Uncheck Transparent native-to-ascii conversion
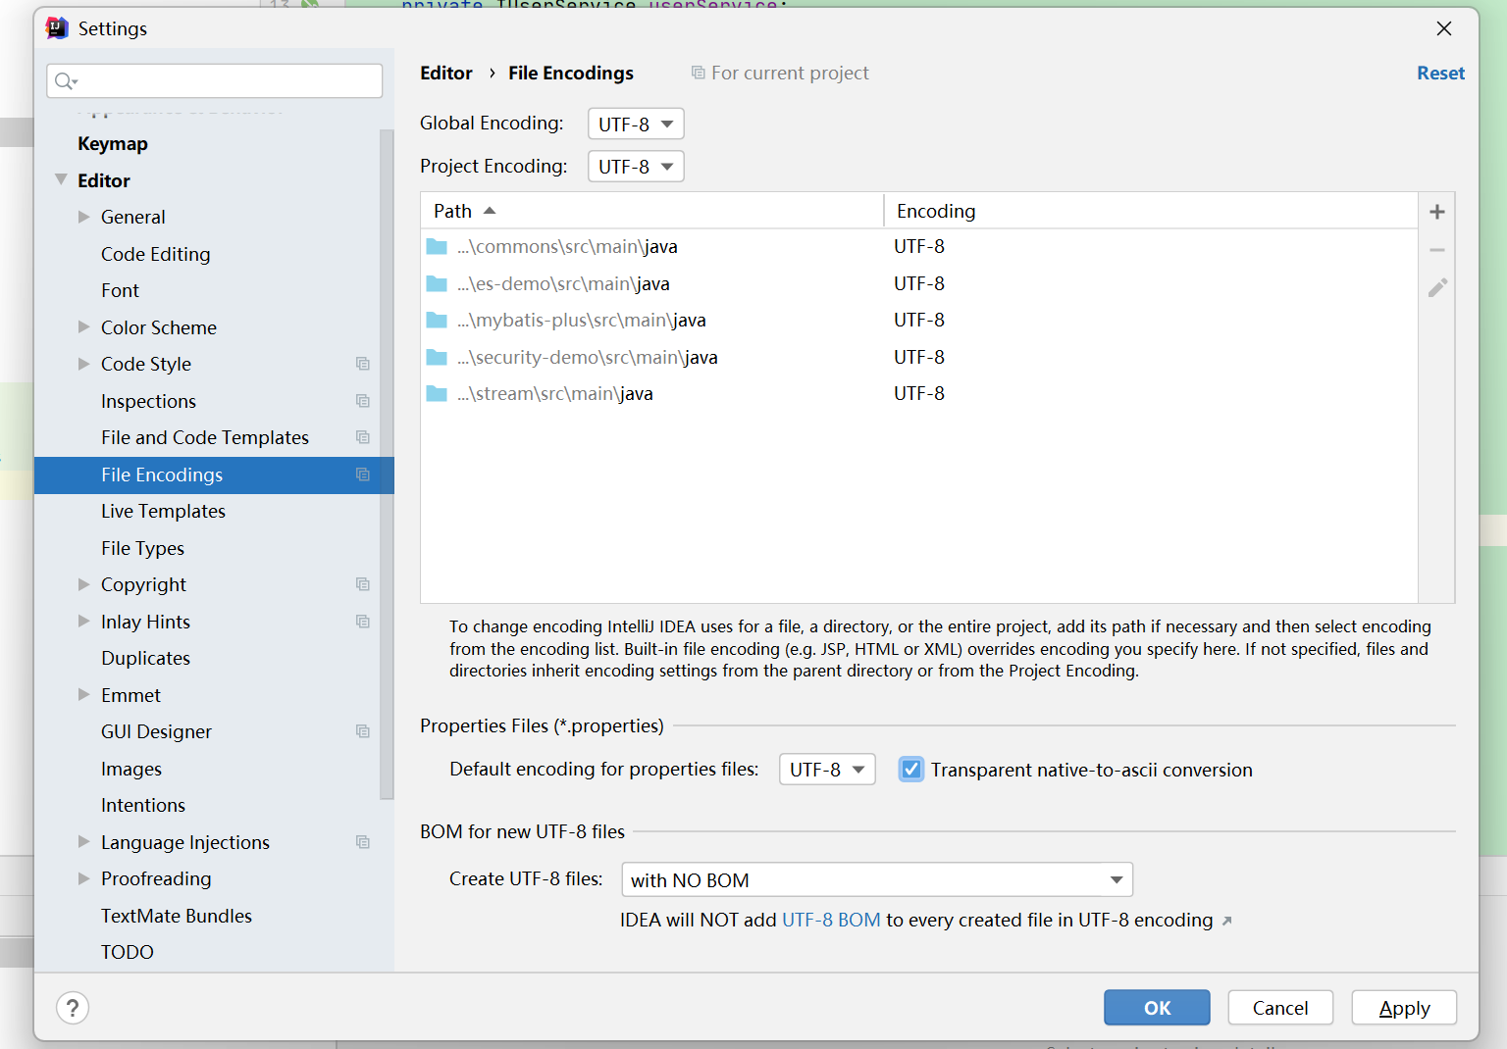 910,769
